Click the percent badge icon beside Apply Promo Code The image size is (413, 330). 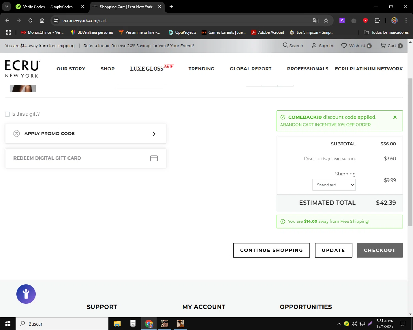coord(17,134)
